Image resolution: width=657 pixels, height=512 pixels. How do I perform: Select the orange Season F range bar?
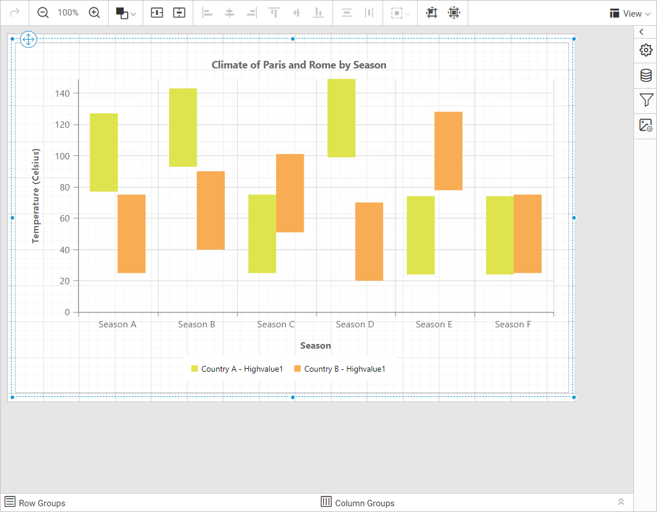[x=528, y=234]
